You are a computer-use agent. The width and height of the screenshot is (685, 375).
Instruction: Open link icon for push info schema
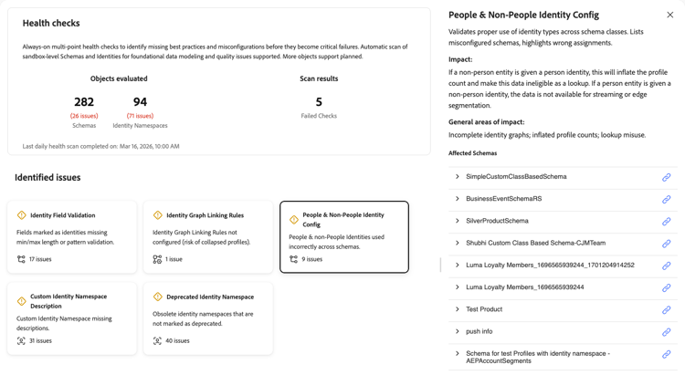(x=666, y=332)
